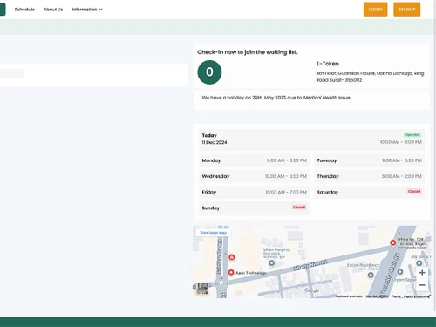
Task: Click the Shyam Square map marker
Action: pos(400,272)
